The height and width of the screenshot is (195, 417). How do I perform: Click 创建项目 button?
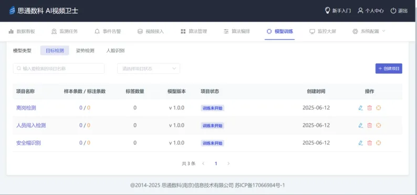[x=389, y=68]
